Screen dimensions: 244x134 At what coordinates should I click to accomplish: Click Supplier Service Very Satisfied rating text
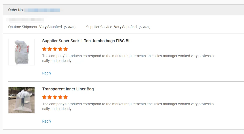pyautogui.click(x=125, y=27)
